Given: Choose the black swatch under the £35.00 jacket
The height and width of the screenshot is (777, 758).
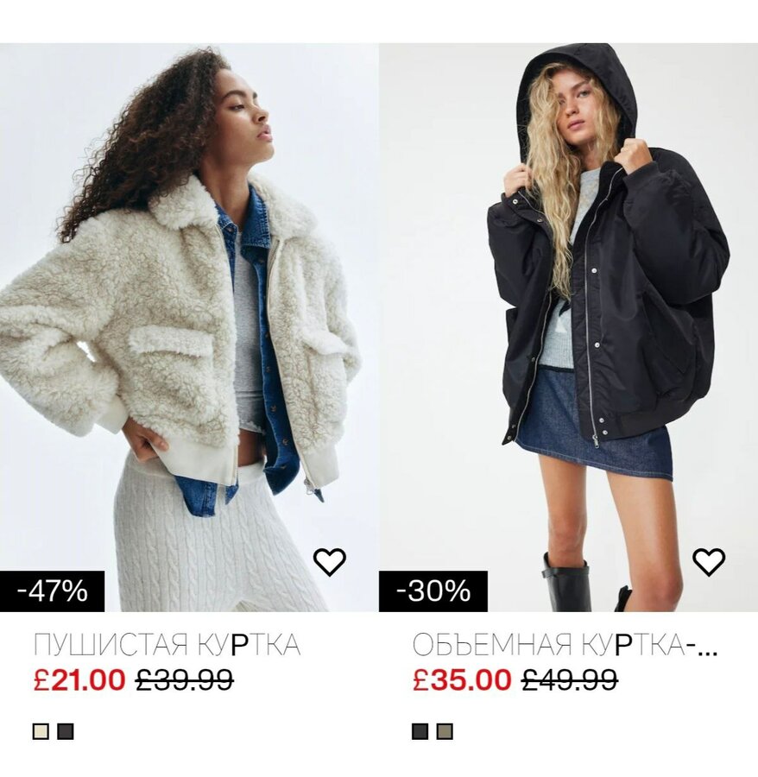Looking at the screenshot, I should (420, 731).
